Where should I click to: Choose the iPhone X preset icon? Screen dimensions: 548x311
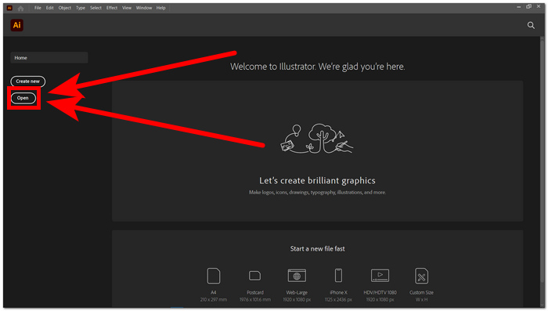[x=338, y=276]
